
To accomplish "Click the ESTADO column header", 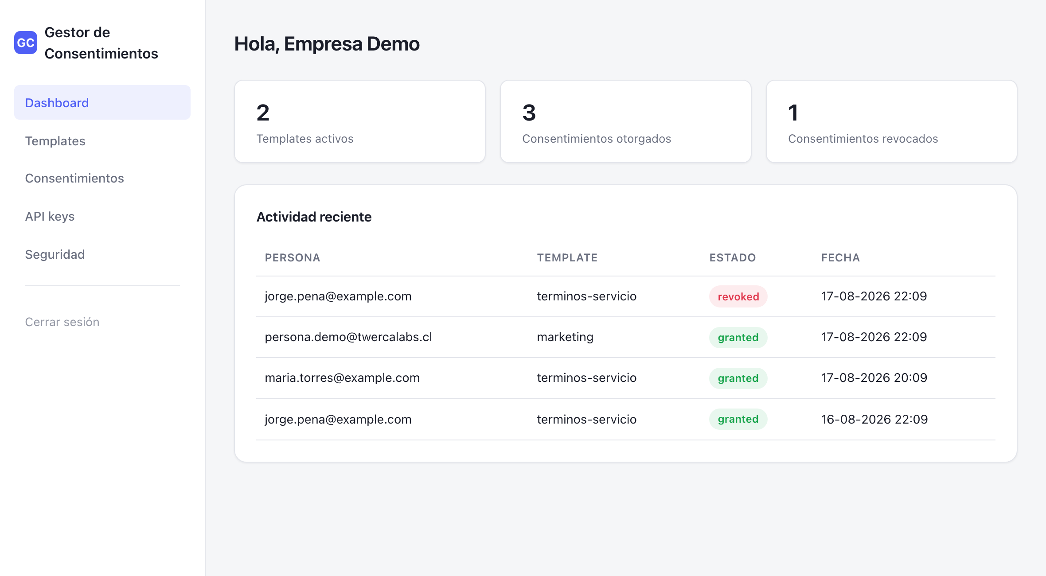I will click(733, 257).
